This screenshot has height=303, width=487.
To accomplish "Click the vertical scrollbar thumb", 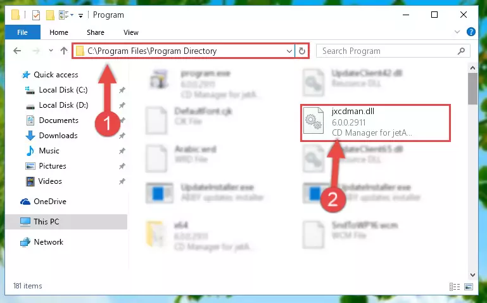I will pyautogui.click(x=472, y=89).
